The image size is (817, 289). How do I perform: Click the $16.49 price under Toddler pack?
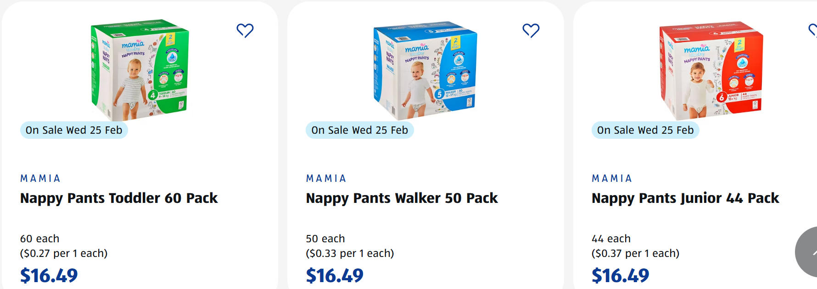pyautogui.click(x=49, y=276)
